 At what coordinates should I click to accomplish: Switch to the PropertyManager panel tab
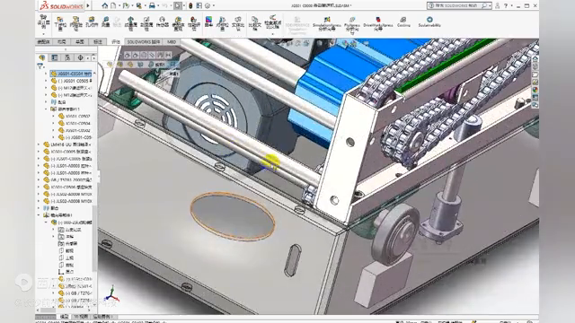[x=55, y=57]
